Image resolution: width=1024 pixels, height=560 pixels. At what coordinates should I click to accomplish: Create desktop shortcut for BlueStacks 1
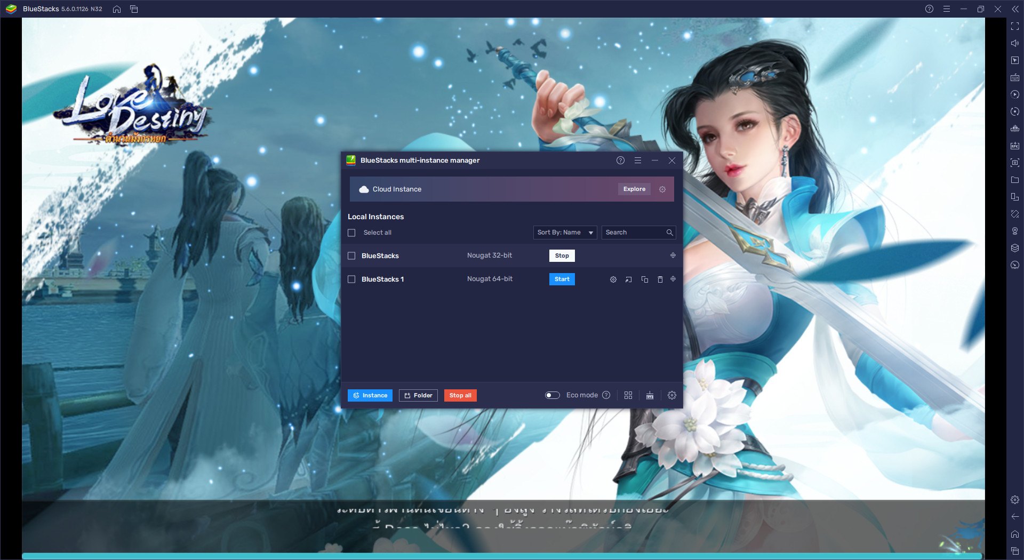tap(629, 279)
